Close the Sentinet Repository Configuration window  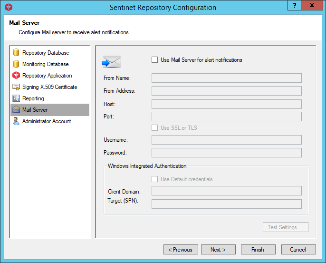click(x=312, y=5)
